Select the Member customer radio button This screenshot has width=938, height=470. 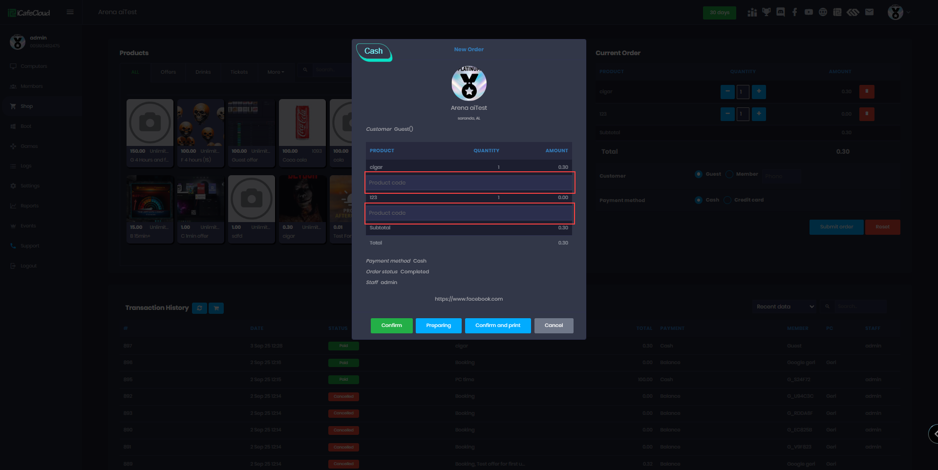(729, 174)
